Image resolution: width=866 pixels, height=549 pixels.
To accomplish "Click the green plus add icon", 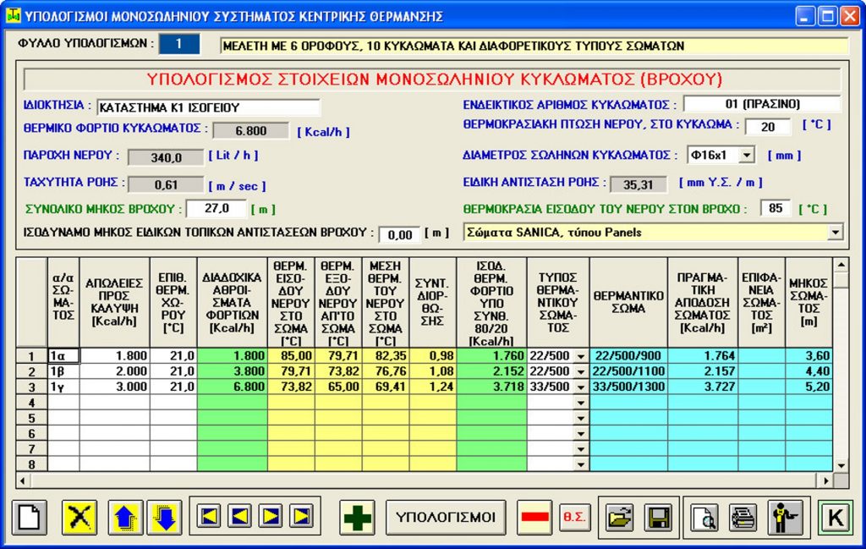I will click(358, 516).
